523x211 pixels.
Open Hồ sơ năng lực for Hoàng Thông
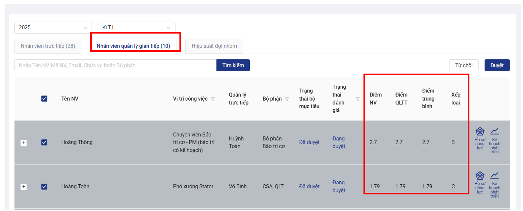tap(480, 132)
